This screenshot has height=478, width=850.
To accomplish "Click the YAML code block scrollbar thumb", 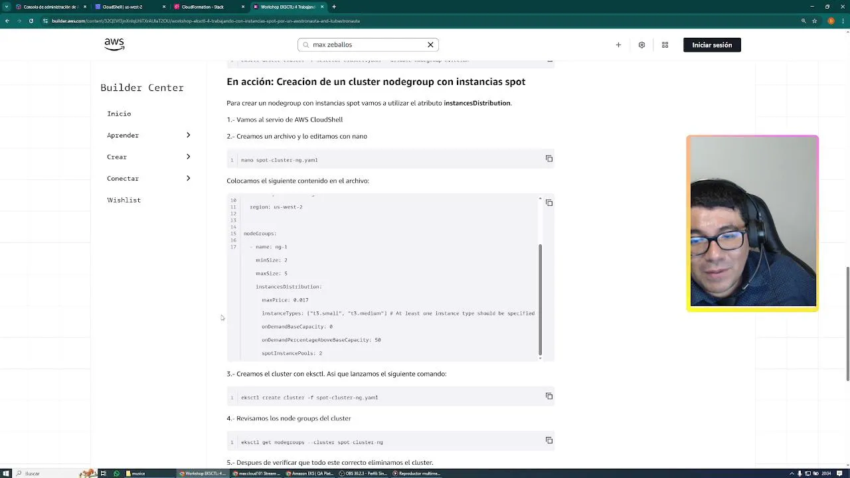I will (540, 299).
